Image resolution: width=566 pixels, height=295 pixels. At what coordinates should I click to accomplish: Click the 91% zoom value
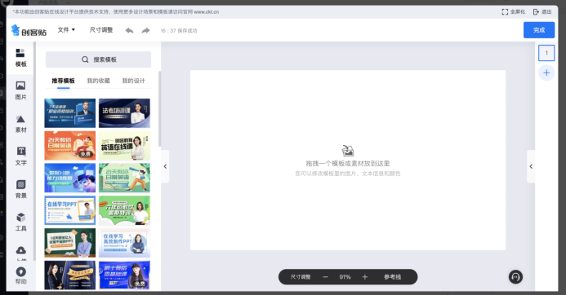345,277
